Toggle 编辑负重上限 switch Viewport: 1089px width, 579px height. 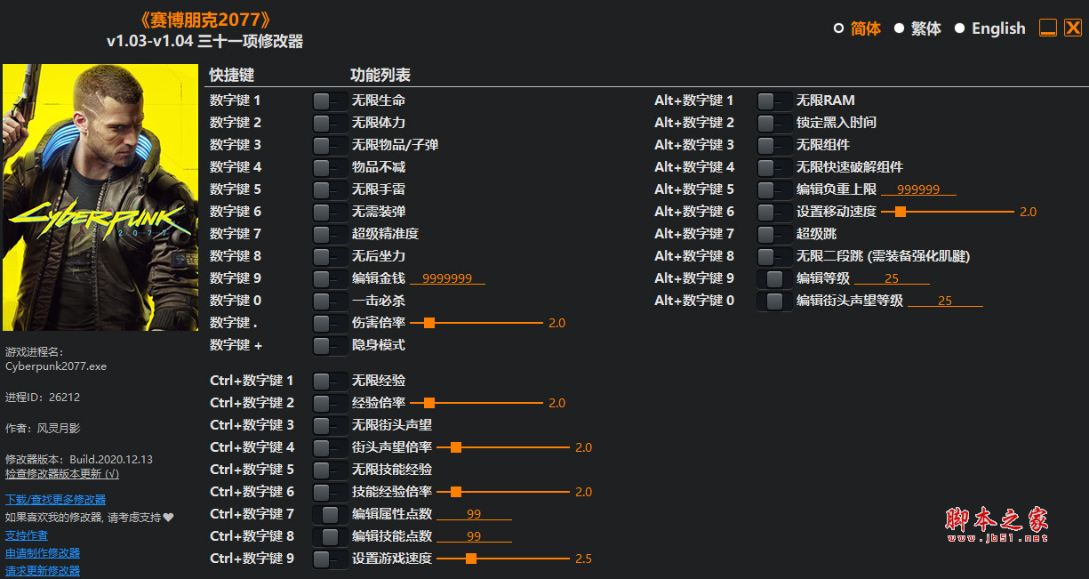[774, 189]
